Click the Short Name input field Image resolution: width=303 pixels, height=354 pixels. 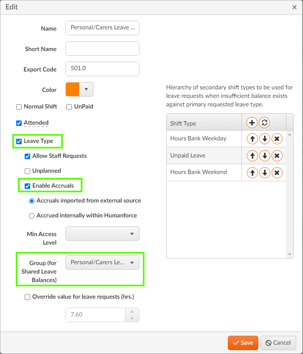tap(102, 49)
